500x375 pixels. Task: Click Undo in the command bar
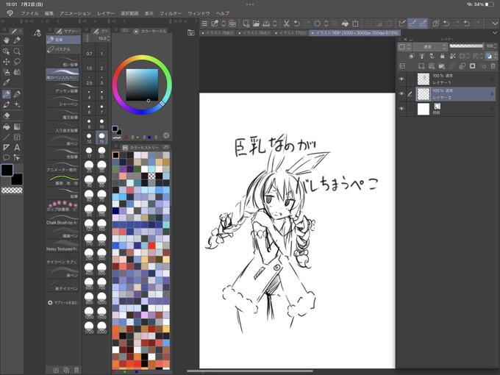296,24
